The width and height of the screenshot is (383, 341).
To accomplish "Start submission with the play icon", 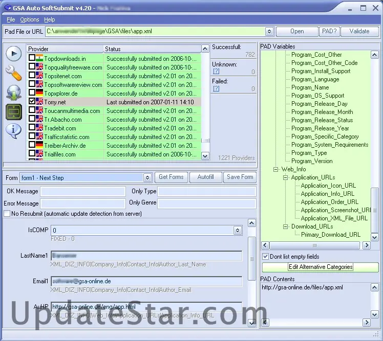I will tap(13, 53).
